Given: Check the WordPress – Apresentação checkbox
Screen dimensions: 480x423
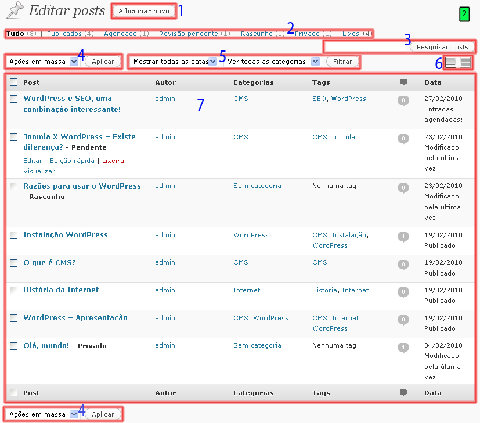Looking at the screenshot, I should pyautogui.click(x=14, y=318).
